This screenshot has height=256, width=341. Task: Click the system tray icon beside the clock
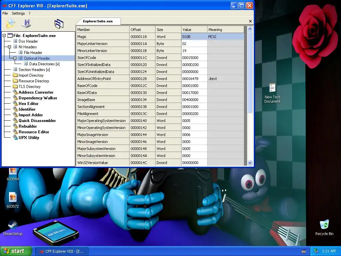[316, 251]
